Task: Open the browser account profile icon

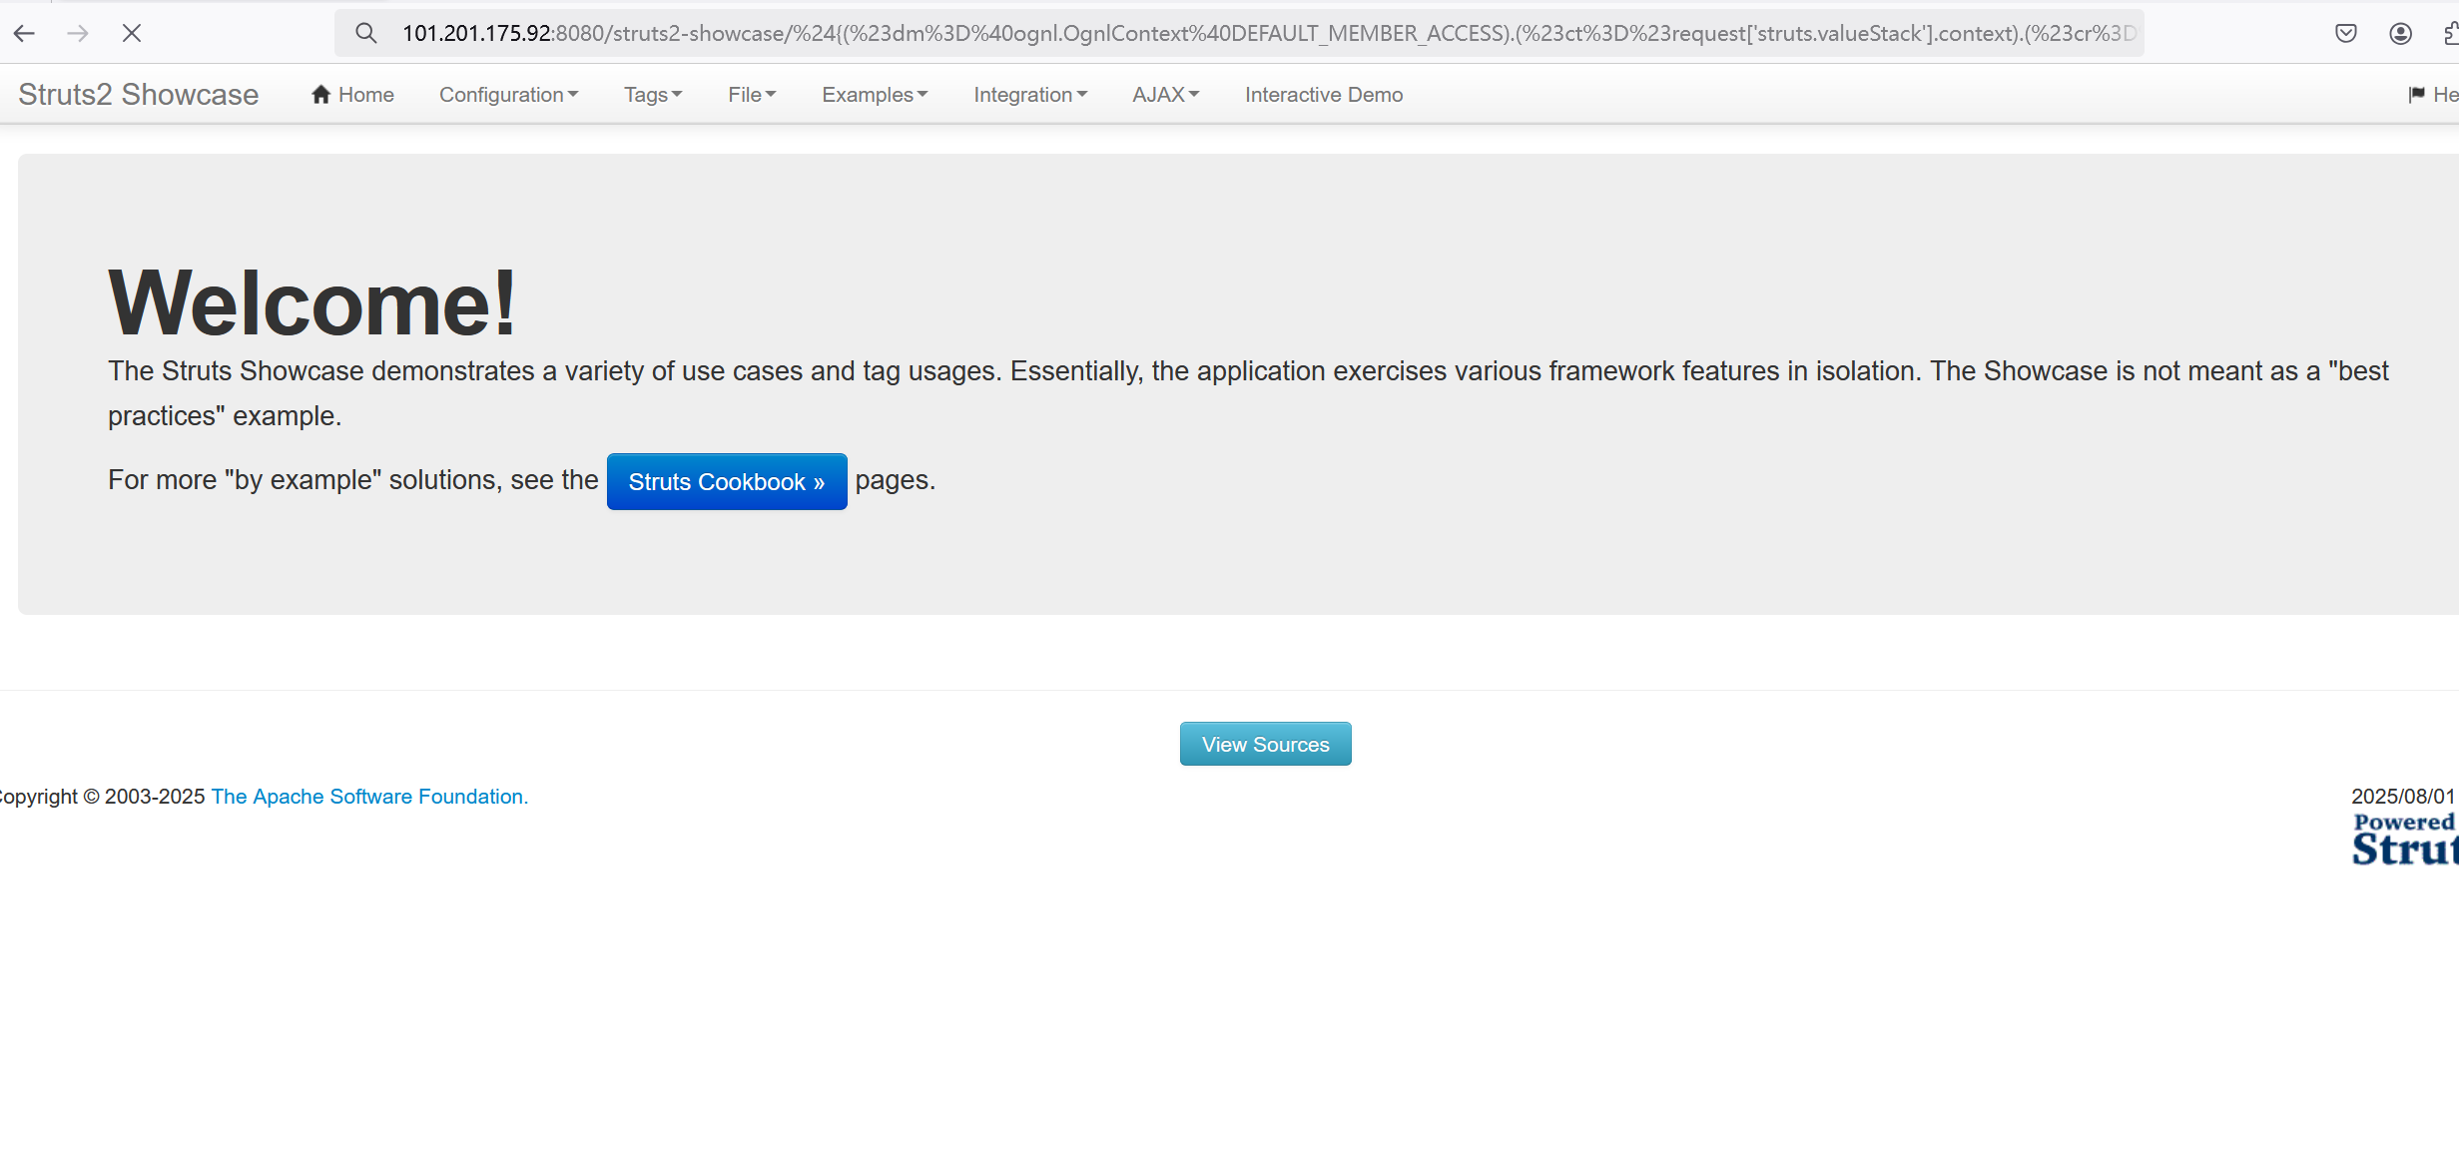Action: coord(2400,33)
